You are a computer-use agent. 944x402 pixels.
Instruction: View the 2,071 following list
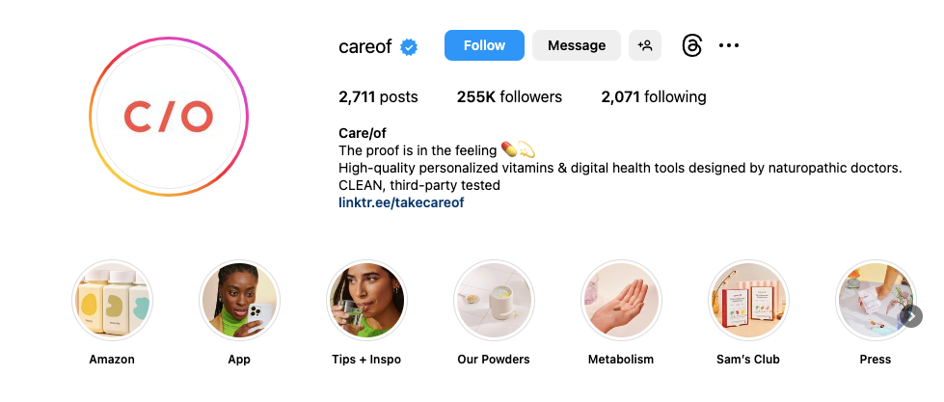(654, 97)
